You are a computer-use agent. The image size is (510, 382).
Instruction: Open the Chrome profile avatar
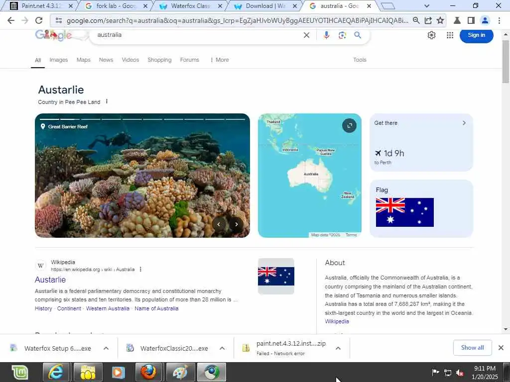click(485, 20)
